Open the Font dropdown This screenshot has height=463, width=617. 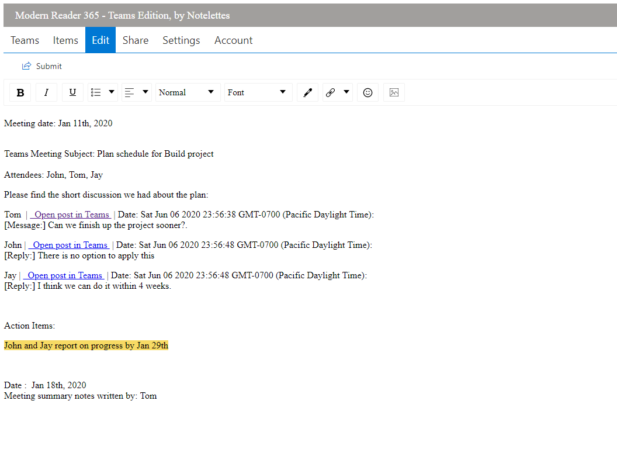[x=258, y=92]
